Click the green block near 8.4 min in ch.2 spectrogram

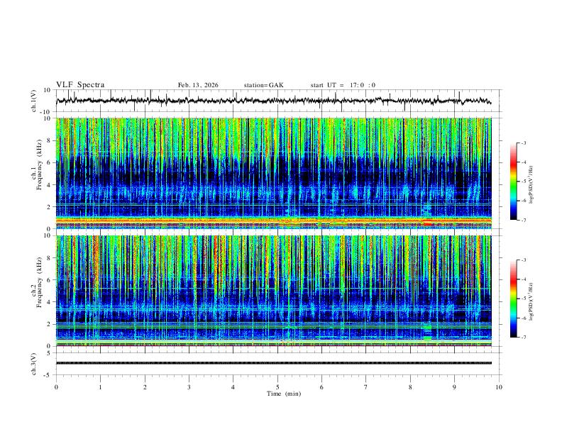[x=427, y=338]
